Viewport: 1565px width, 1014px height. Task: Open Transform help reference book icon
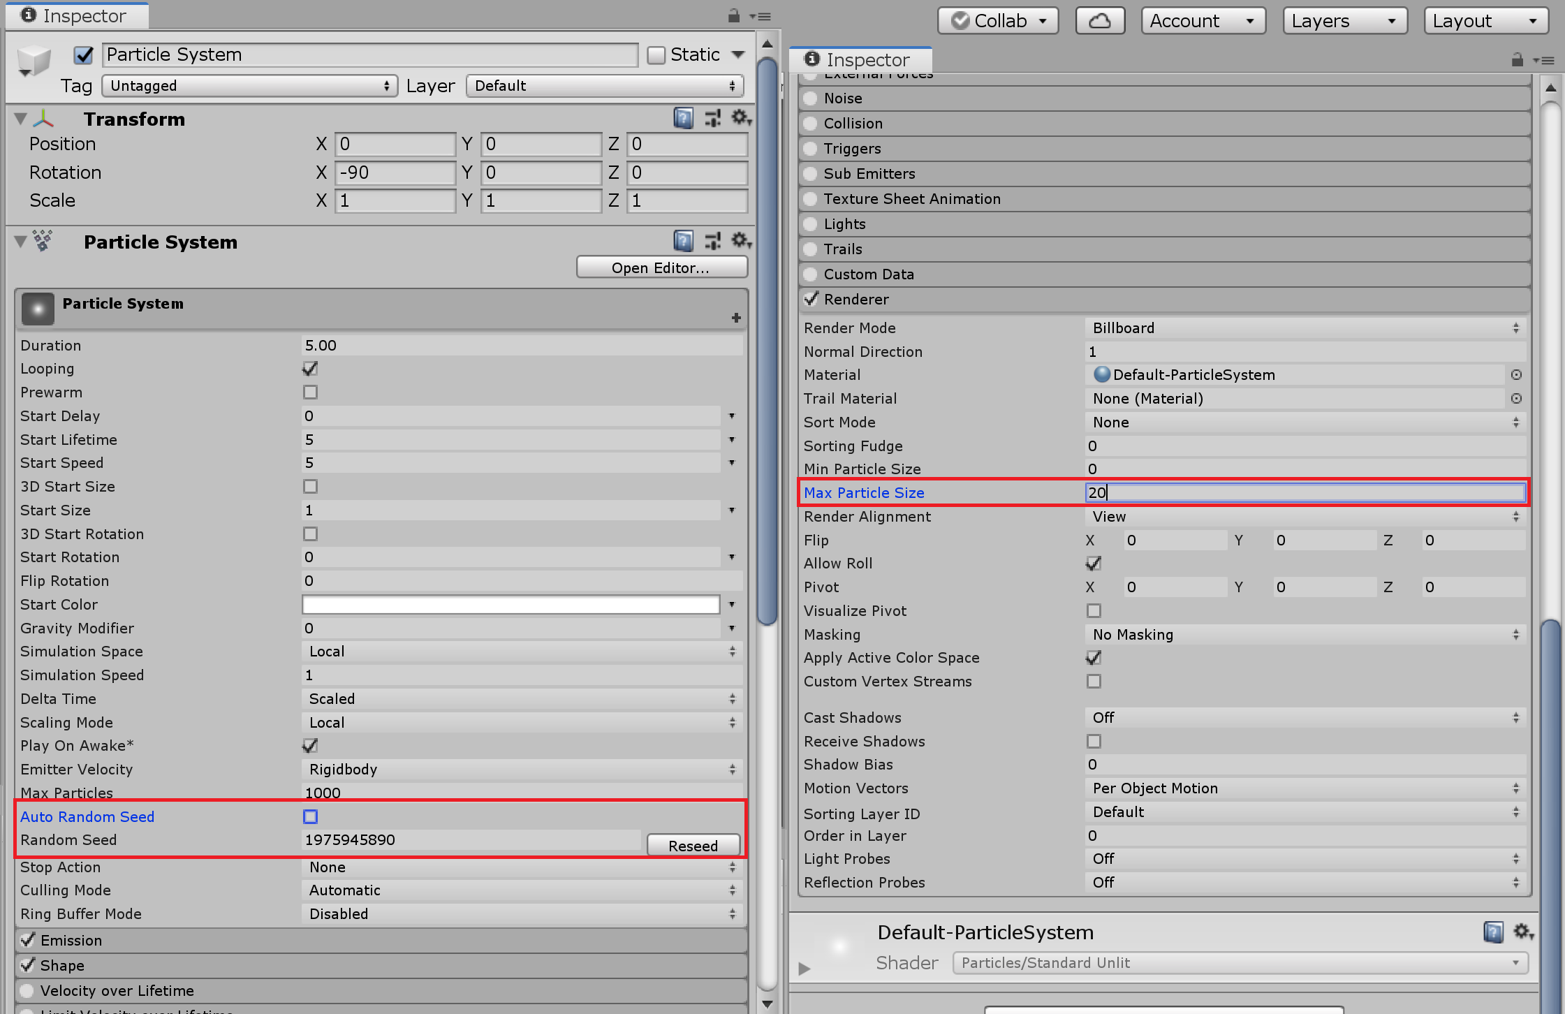pos(683,119)
